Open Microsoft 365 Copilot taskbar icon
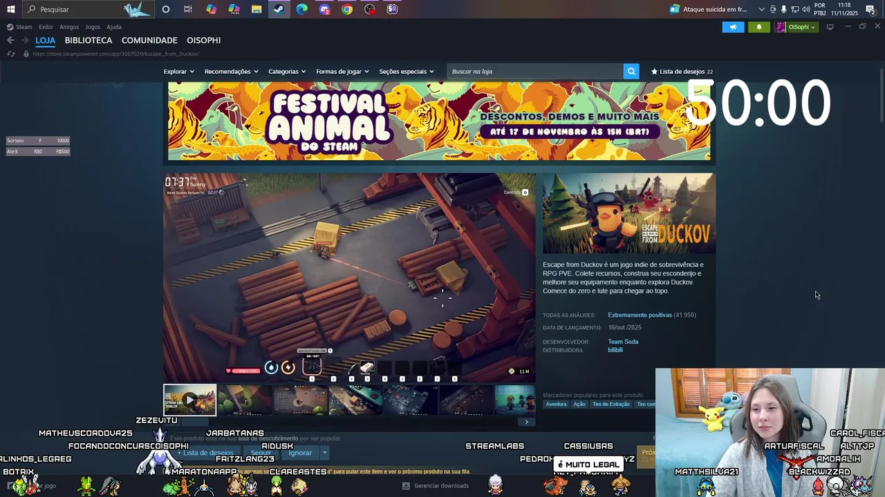The image size is (885, 497). point(234,9)
